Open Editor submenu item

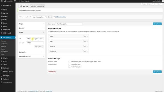(x=3, y=54)
